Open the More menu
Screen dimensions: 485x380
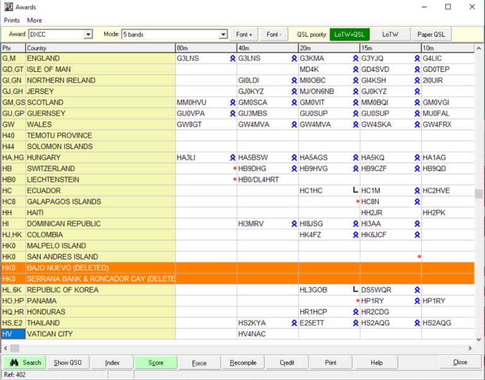click(x=34, y=20)
